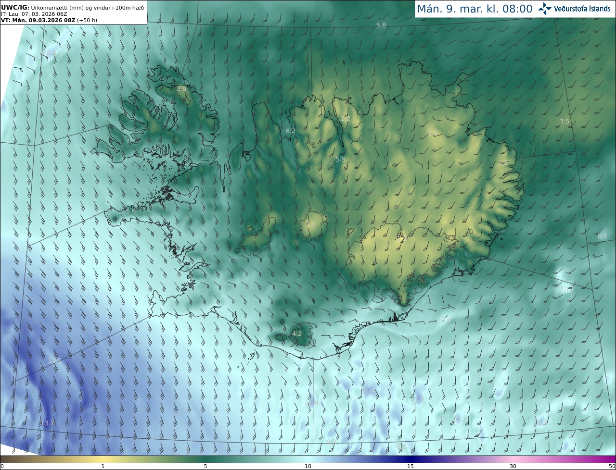Click the yellow colour scale segment at 1
The image size is (616, 470).
pyautogui.click(x=103, y=459)
